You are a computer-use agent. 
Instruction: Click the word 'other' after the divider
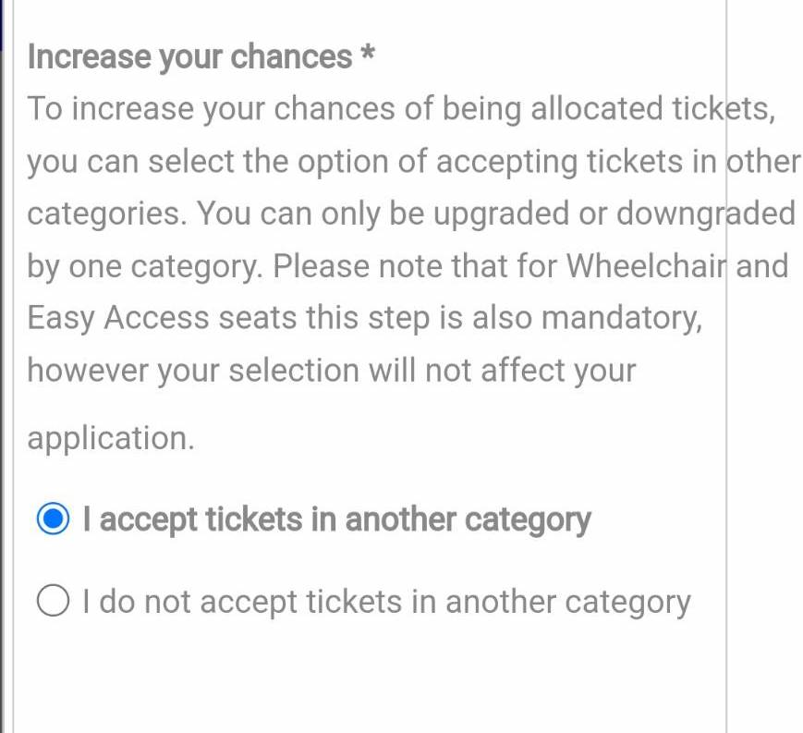click(763, 161)
